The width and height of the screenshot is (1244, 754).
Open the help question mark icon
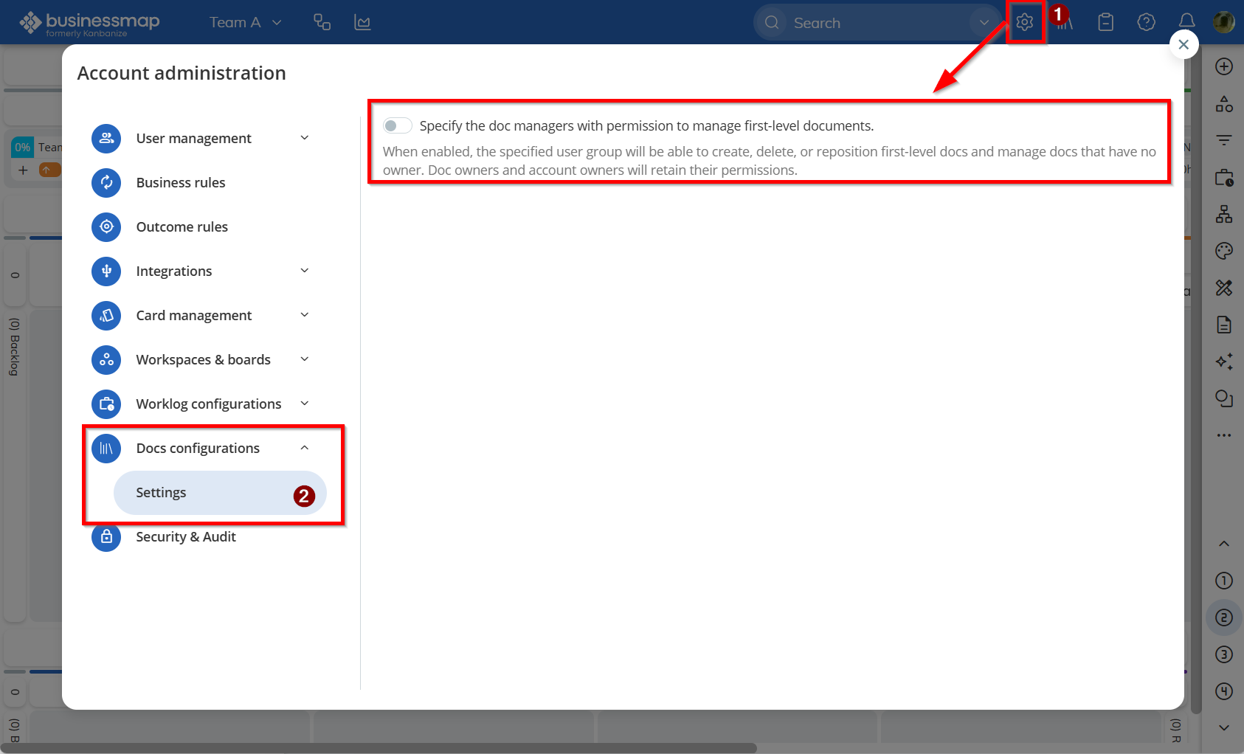coord(1146,22)
